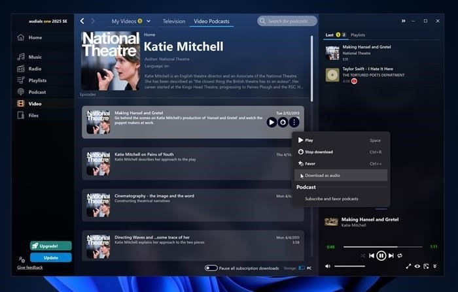
Task: Select Download as audio menu item
Action: pos(341,175)
